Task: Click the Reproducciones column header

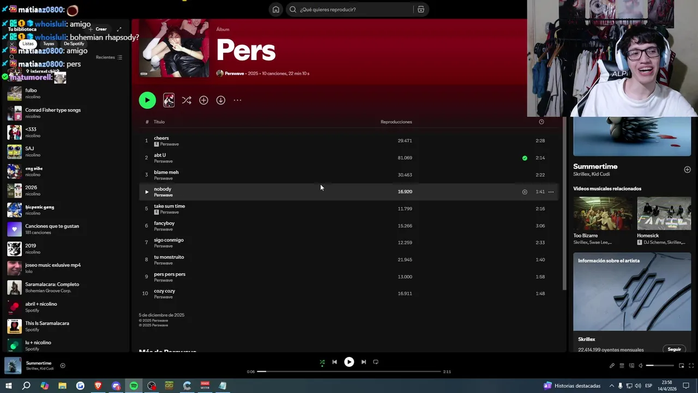Action: click(396, 122)
